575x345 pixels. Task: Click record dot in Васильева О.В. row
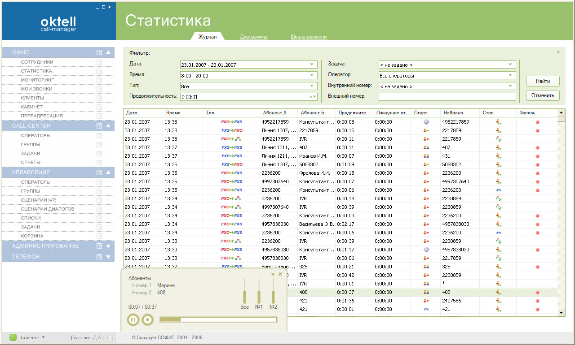click(537, 224)
